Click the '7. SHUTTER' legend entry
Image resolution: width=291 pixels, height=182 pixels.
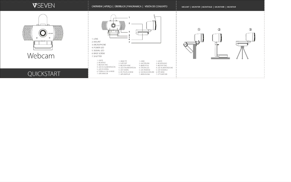coord(97,56)
